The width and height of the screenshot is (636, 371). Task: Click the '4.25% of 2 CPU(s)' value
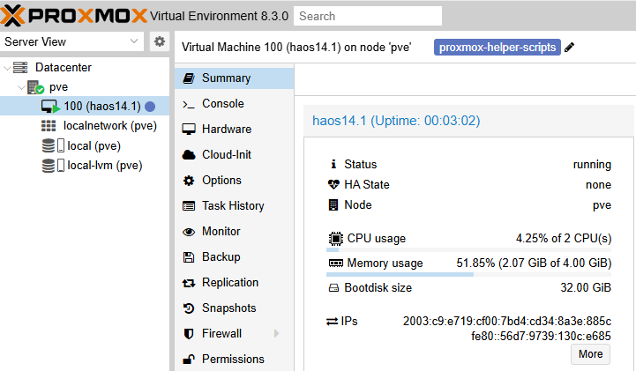pos(564,238)
